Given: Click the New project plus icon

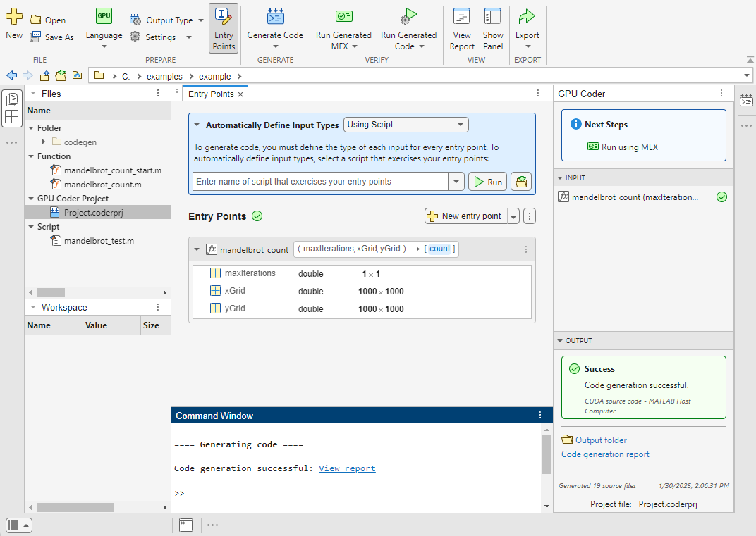Looking at the screenshot, I should coord(14,16).
